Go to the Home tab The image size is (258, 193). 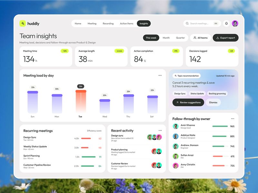click(x=78, y=23)
